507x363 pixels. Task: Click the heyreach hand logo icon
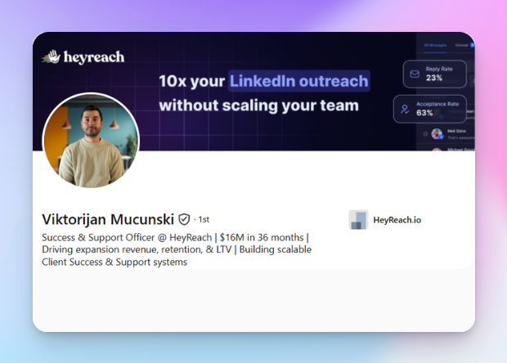[51, 57]
